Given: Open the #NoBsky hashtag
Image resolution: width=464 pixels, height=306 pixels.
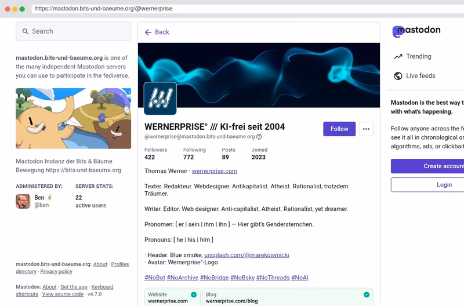Looking at the screenshot, I should pyautogui.click(x=242, y=278).
